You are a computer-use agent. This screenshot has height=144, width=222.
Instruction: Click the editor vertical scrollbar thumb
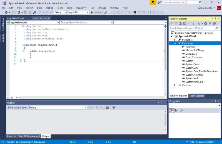pos(165,50)
